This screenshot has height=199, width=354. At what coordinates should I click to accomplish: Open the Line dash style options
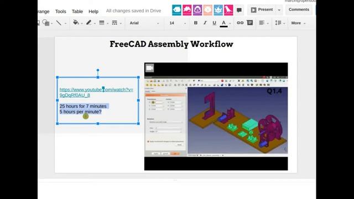[x=114, y=23]
